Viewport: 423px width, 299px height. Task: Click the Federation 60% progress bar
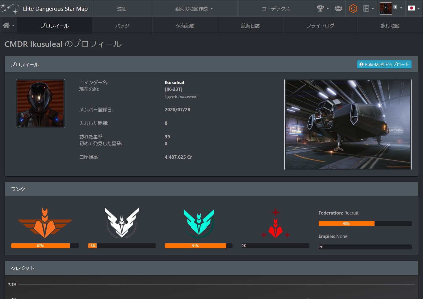[x=365, y=223]
